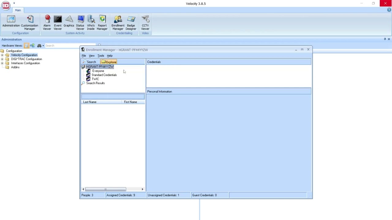The image size is (392, 220).
Task: Open the Graphics tool
Action: click(69, 22)
